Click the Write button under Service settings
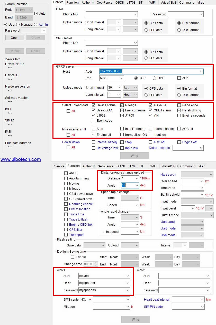216x325 pixels. pyautogui.click(x=134, y=156)
